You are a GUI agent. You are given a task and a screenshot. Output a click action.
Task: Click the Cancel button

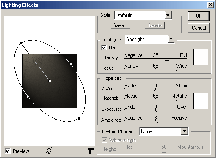(x=199, y=28)
